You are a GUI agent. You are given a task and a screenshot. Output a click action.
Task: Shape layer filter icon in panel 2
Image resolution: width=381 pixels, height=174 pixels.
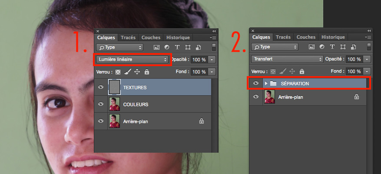coord(343,47)
